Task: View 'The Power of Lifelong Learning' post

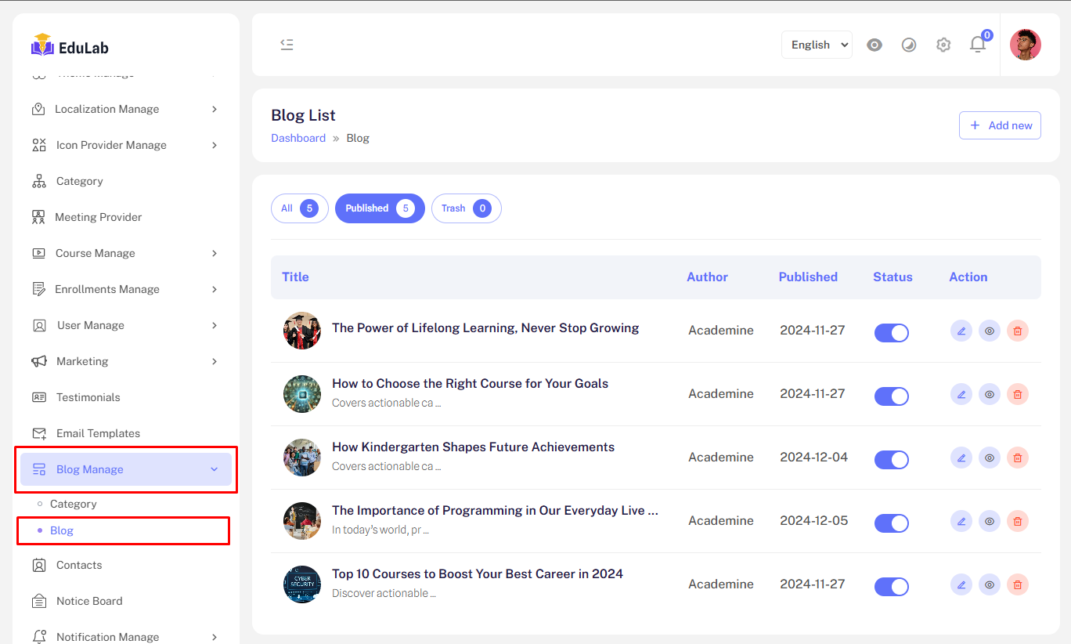Action: [990, 331]
